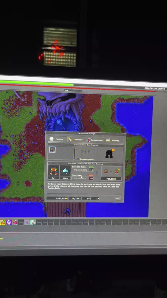Activate the first action bar spell icon

(2, 222)
